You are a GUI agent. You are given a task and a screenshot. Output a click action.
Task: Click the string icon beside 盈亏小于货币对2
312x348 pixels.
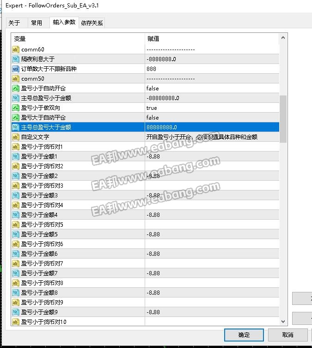(16, 166)
